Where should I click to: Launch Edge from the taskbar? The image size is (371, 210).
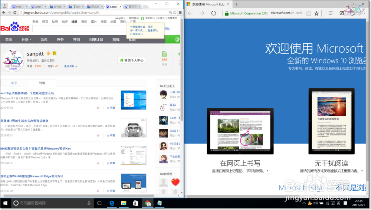pyautogui.click(x=112, y=203)
